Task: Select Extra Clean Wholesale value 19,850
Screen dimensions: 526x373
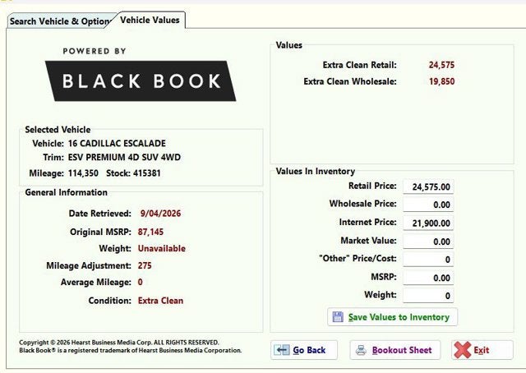Action: [x=442, y=81]
